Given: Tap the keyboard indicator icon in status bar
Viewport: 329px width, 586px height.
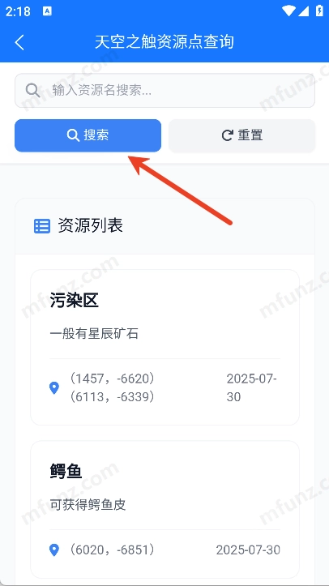Looking at the screenshot, I should (x=48, y=11).
